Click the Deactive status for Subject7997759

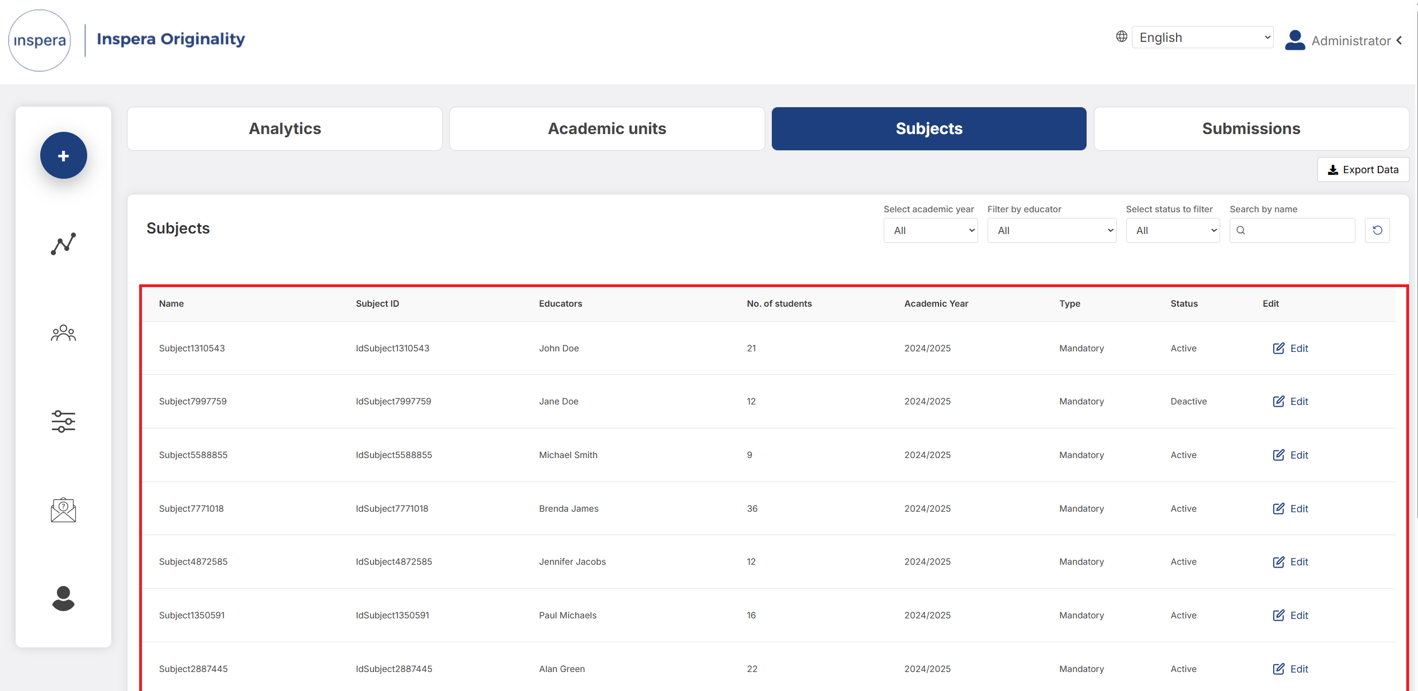1188,401
